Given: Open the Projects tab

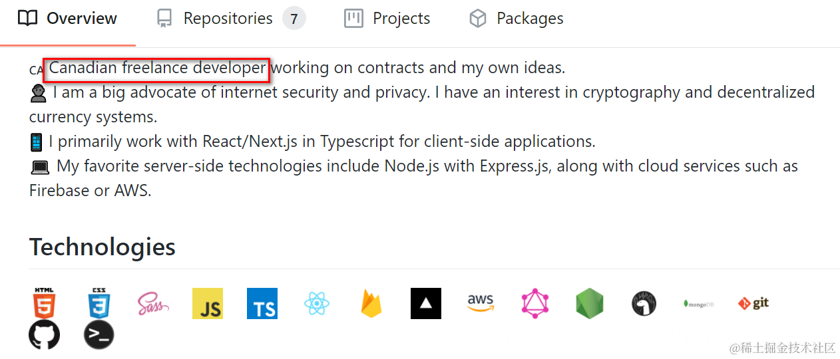Looking at the screenshot, I should click(387, 19).
